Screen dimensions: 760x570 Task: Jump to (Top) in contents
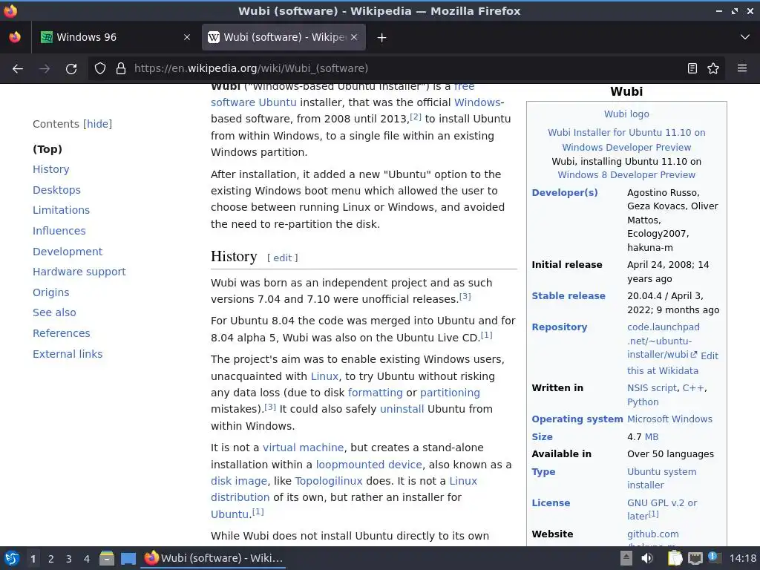coord(47,149)
